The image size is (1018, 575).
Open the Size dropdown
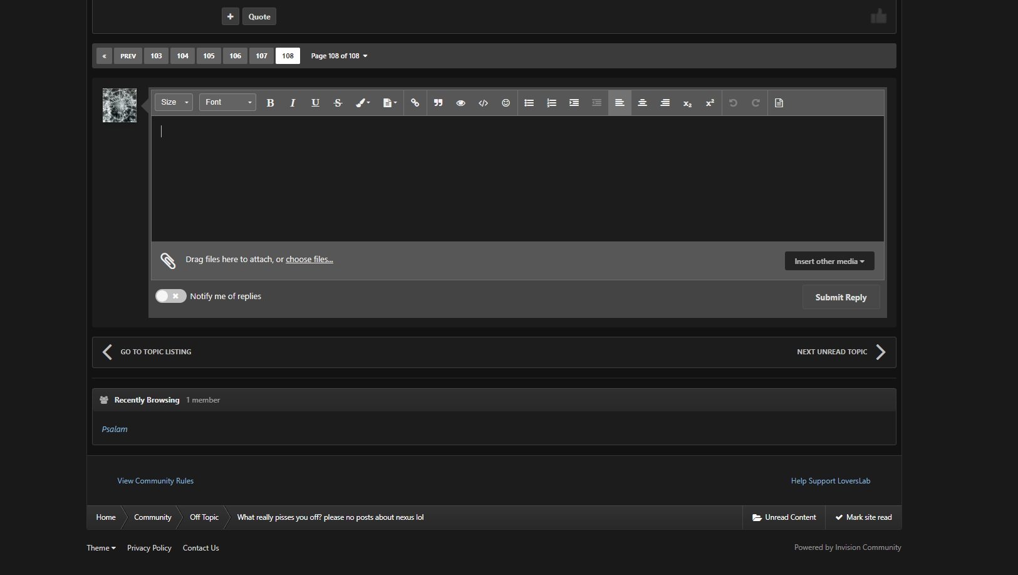174,102
